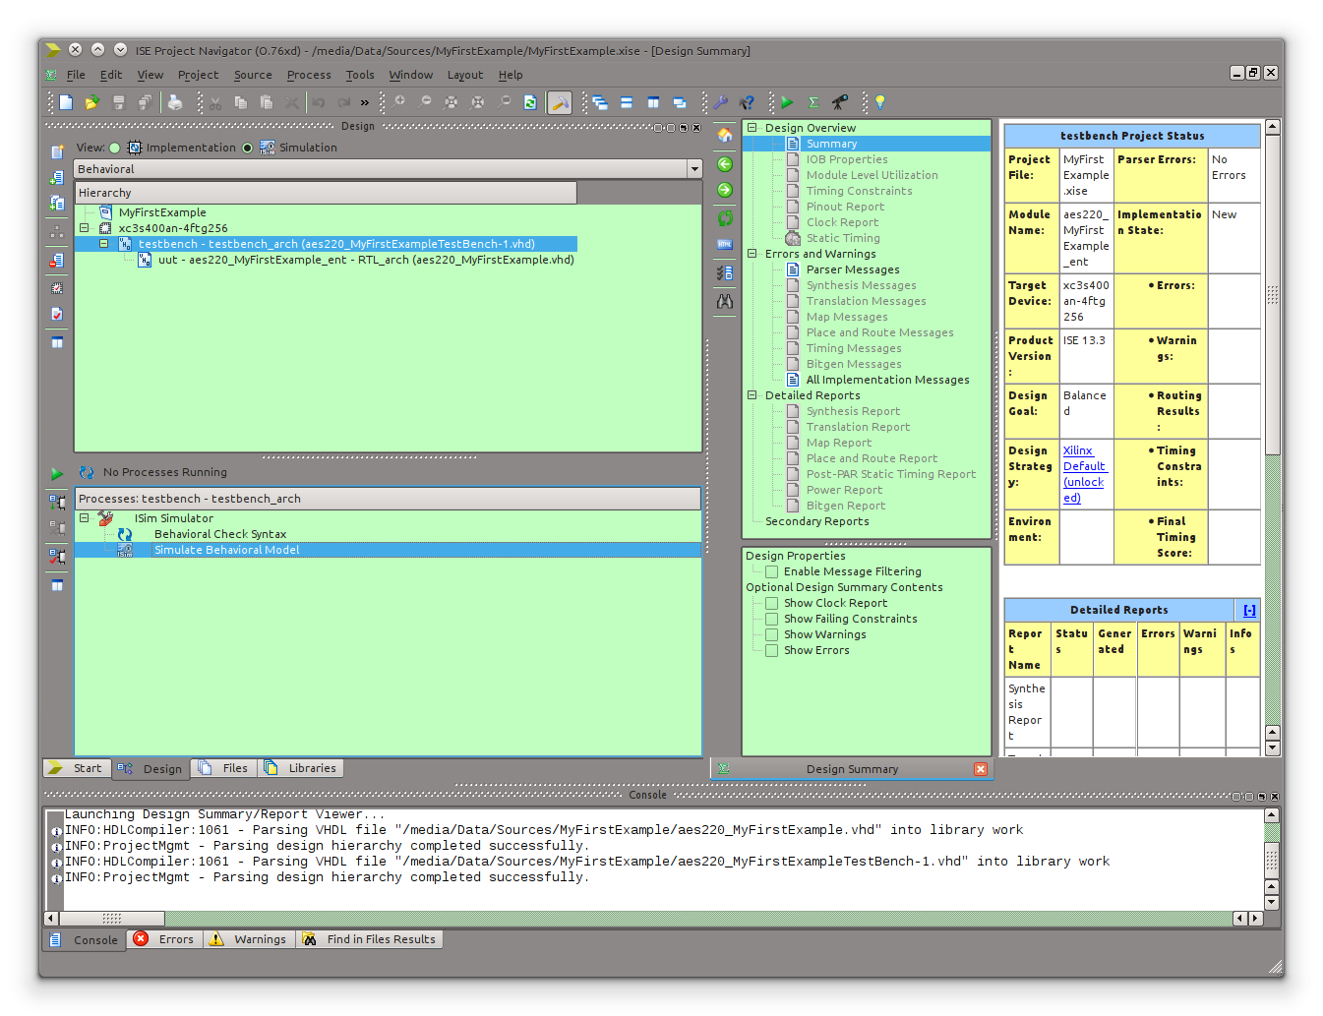
Task: Click the highlighted hammer tool icon
Action: pyautogui.click(x=560, y=102)
